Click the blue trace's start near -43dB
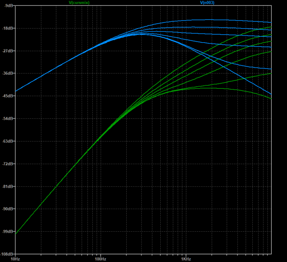Screen dimensions: 287x262 point(16,91)
